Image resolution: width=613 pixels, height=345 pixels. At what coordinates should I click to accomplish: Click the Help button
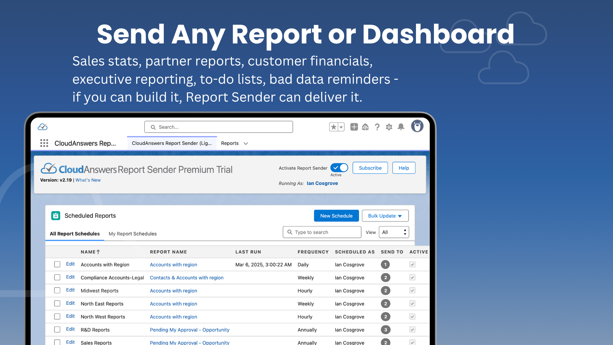click(404, 168)
